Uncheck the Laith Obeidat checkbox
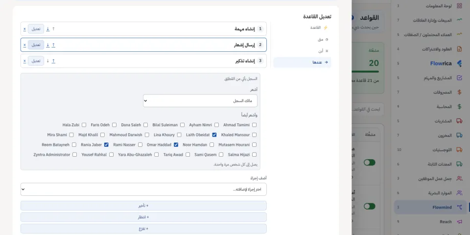 click(x=214, y=135)
